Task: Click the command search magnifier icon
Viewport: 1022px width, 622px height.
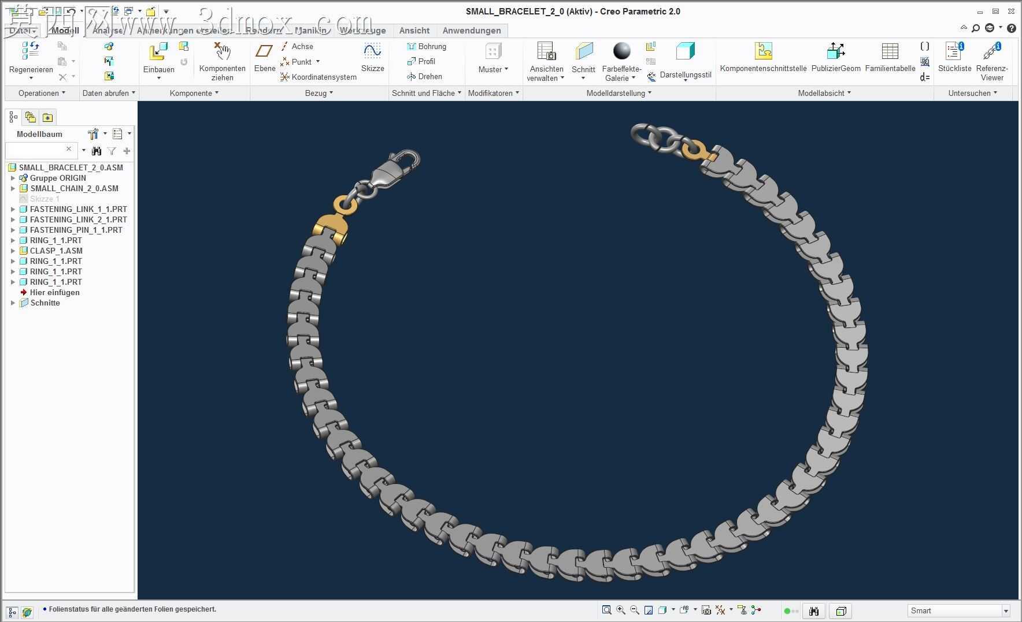Action: [x=976, y=28]
